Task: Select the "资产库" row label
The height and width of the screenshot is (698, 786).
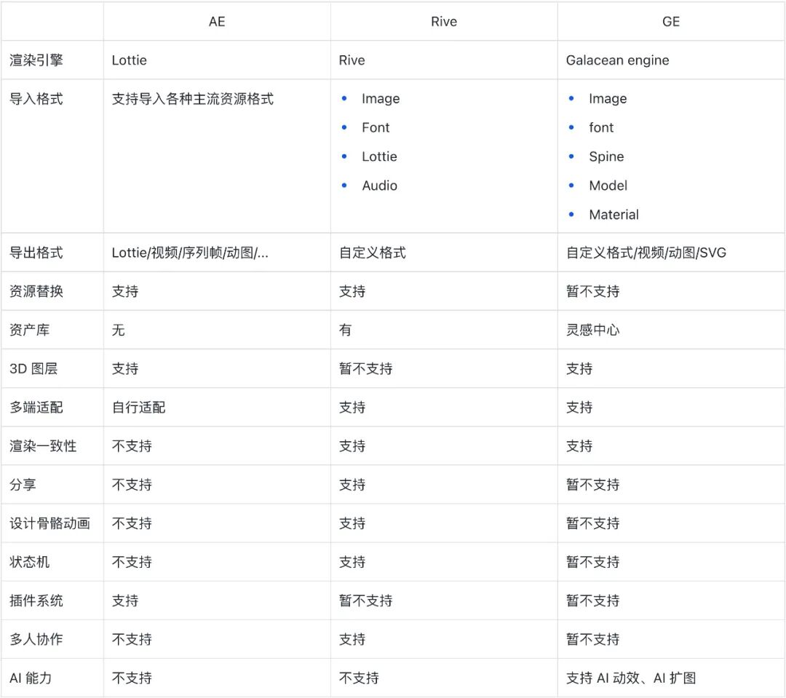Action: [x=30, y=330]
